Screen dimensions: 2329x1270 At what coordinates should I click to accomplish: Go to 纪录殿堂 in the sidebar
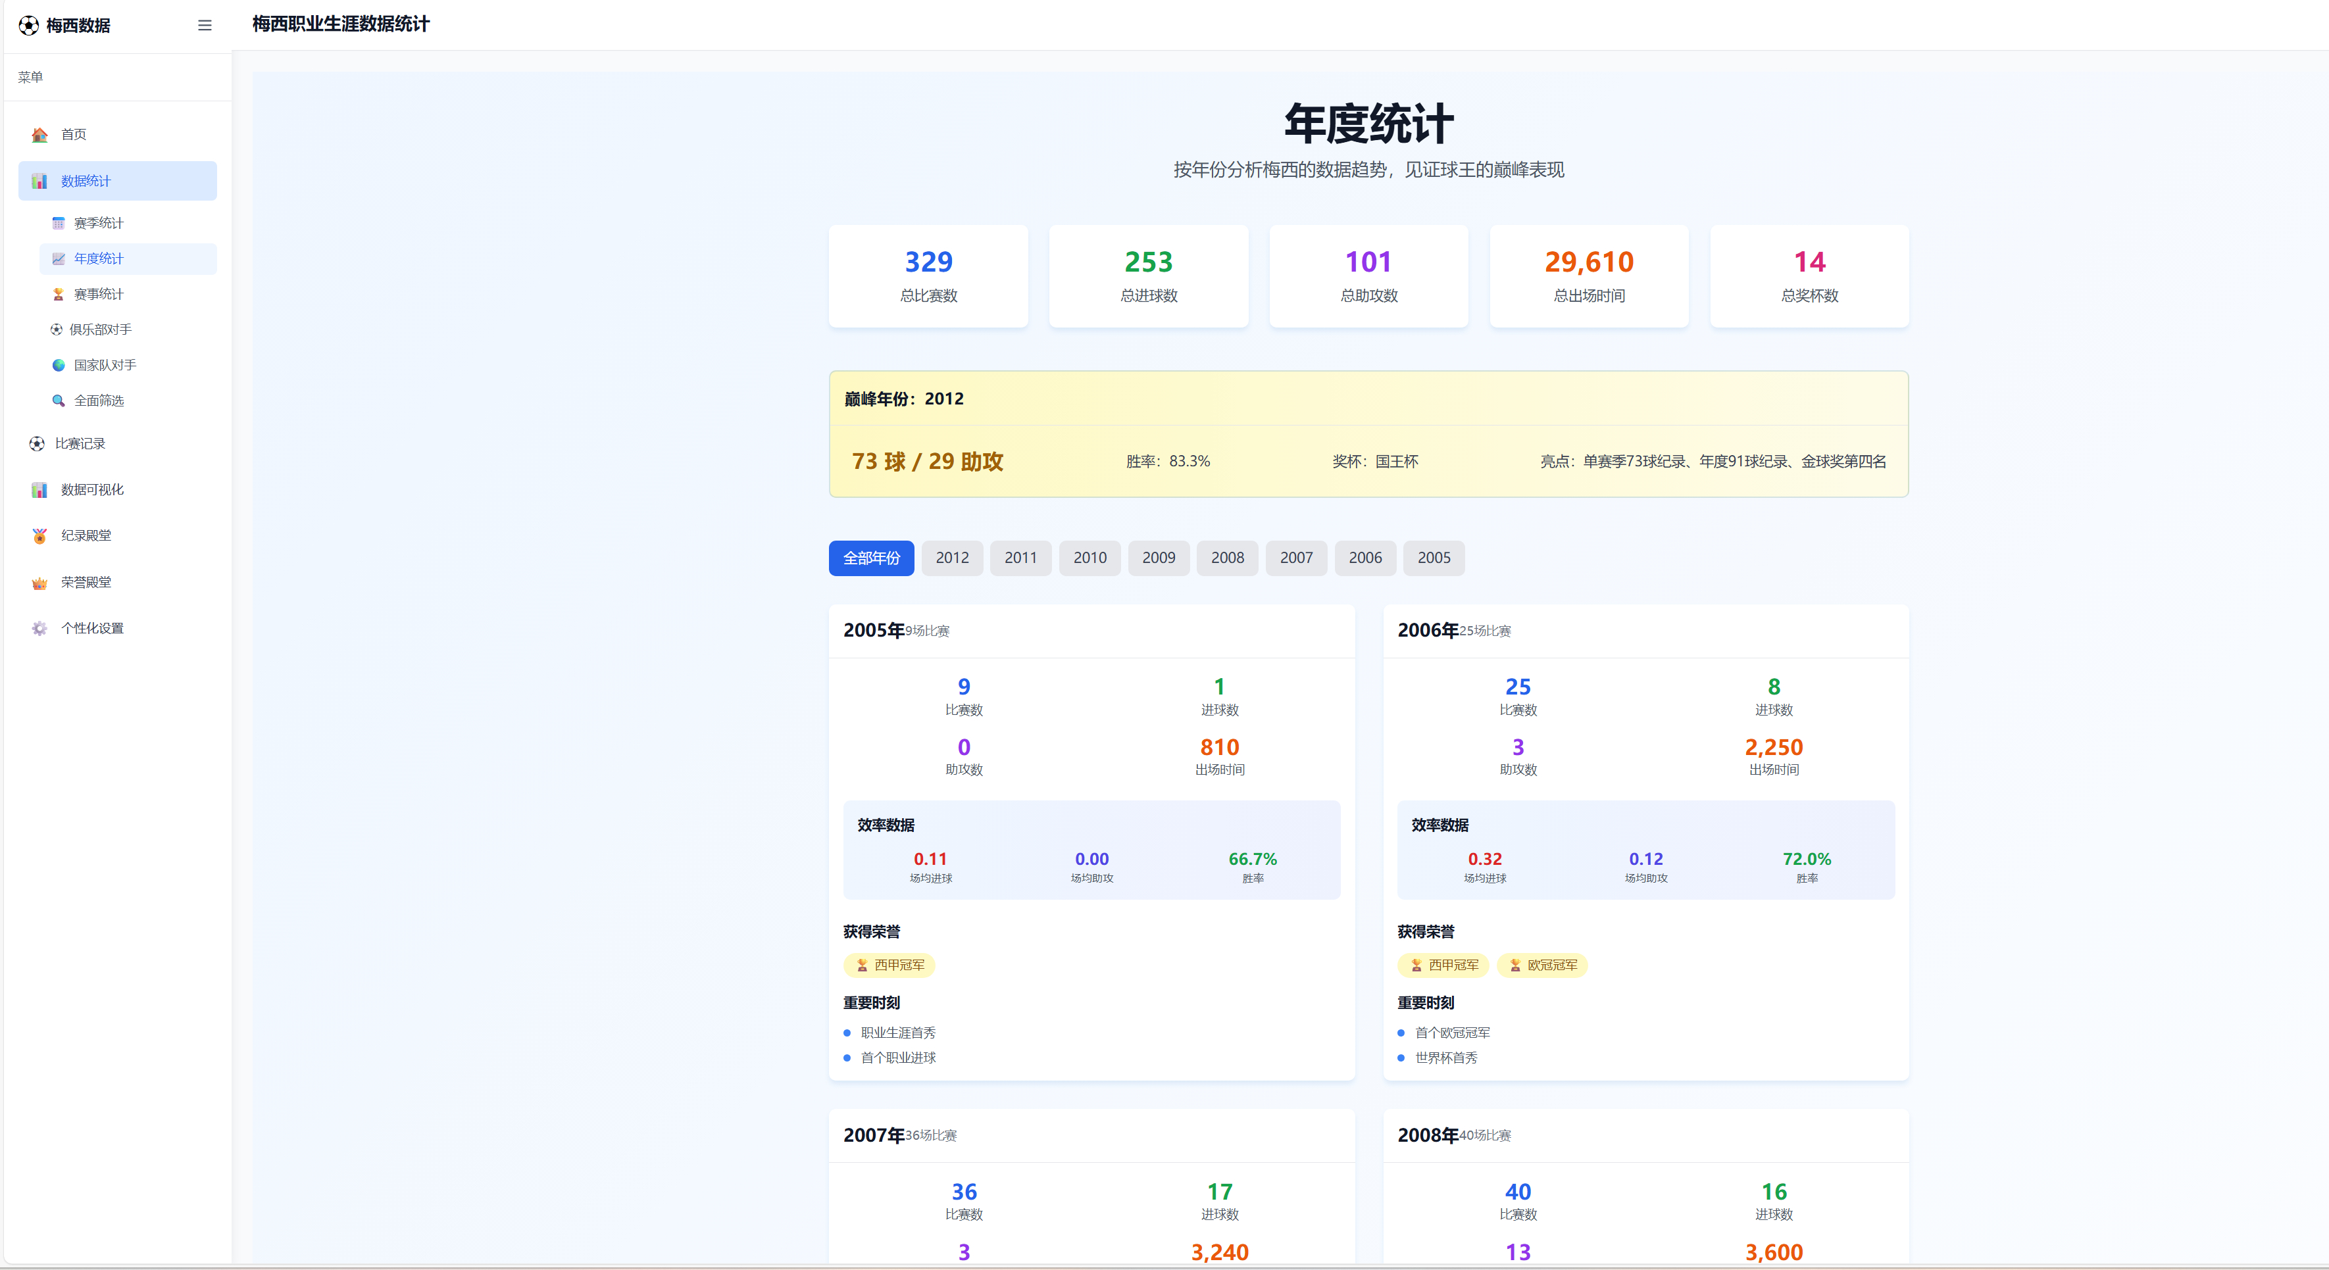click(118, 536)
